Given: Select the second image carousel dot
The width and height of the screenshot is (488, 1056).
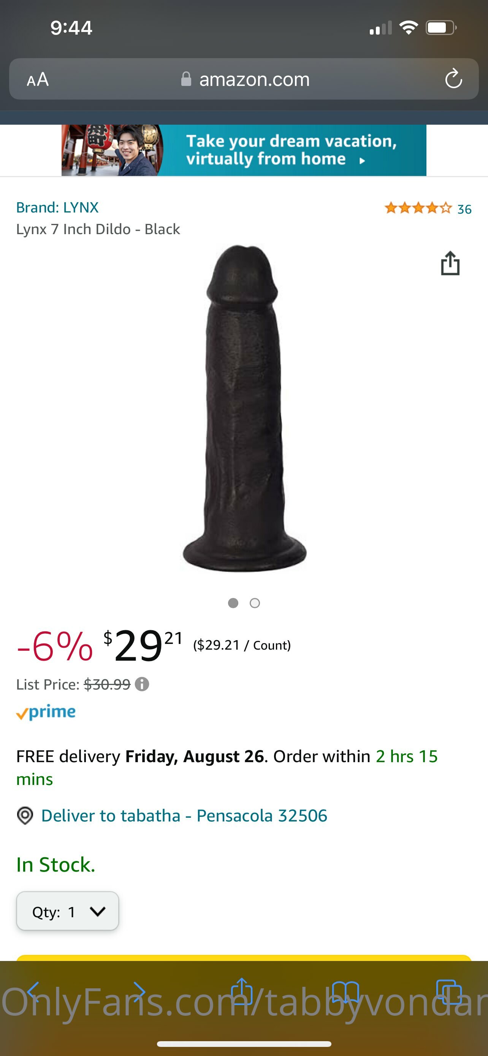Looking at the screenshot, I should coord(255,603).
